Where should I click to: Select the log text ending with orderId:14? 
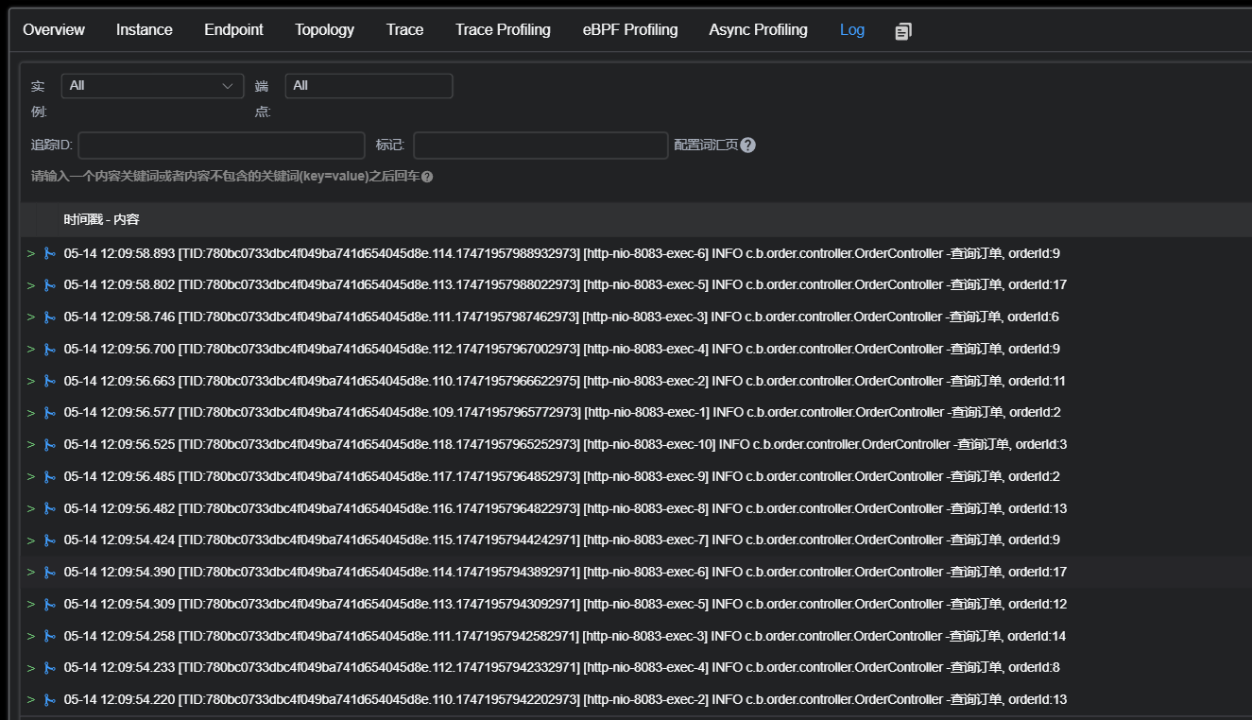(565, 636)
